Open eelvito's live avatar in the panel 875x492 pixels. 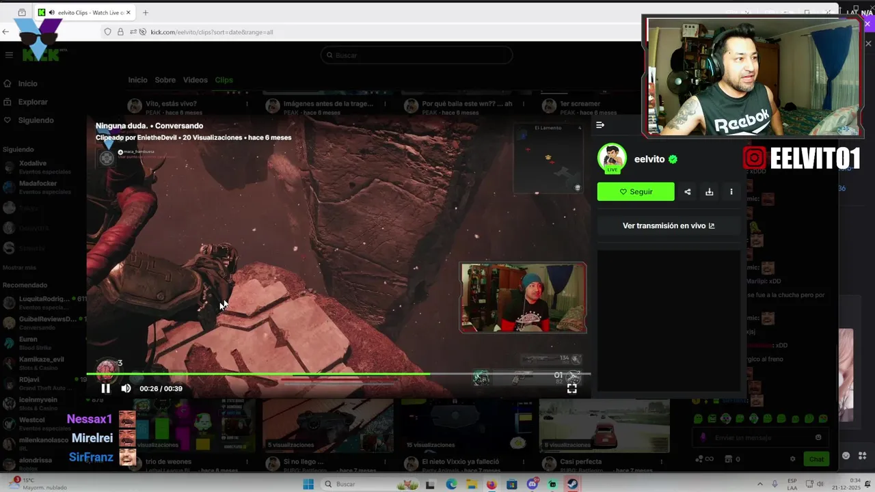612,159
